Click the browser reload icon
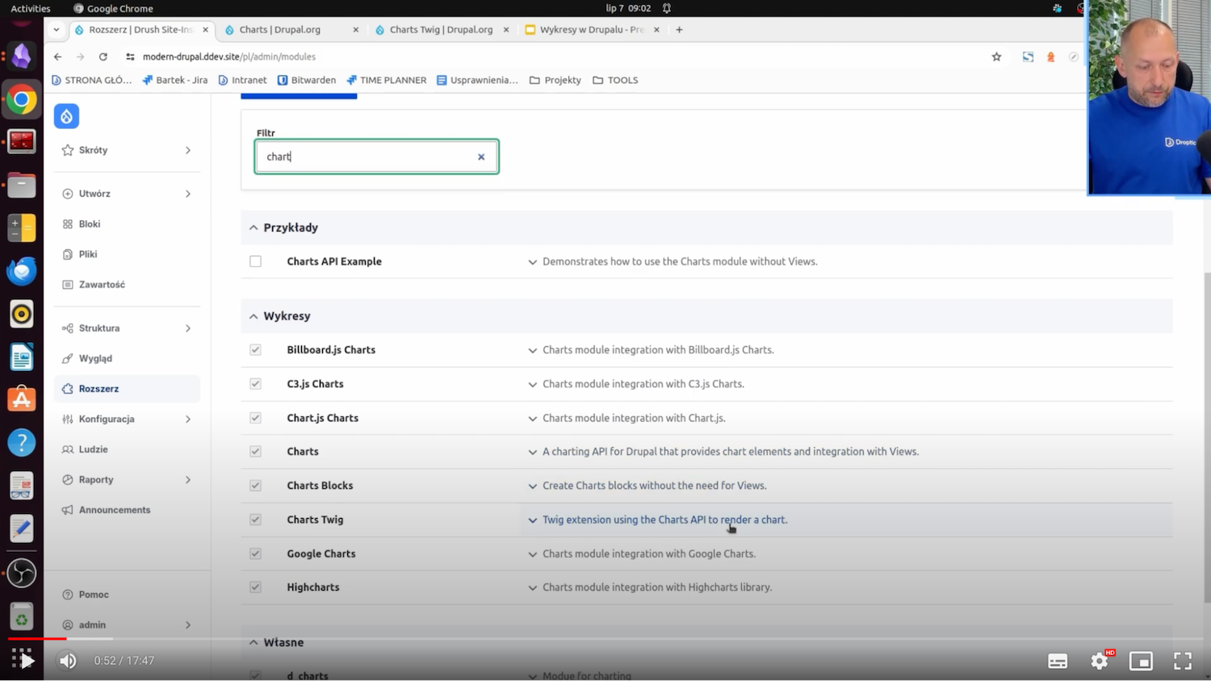 click(103, 56)
